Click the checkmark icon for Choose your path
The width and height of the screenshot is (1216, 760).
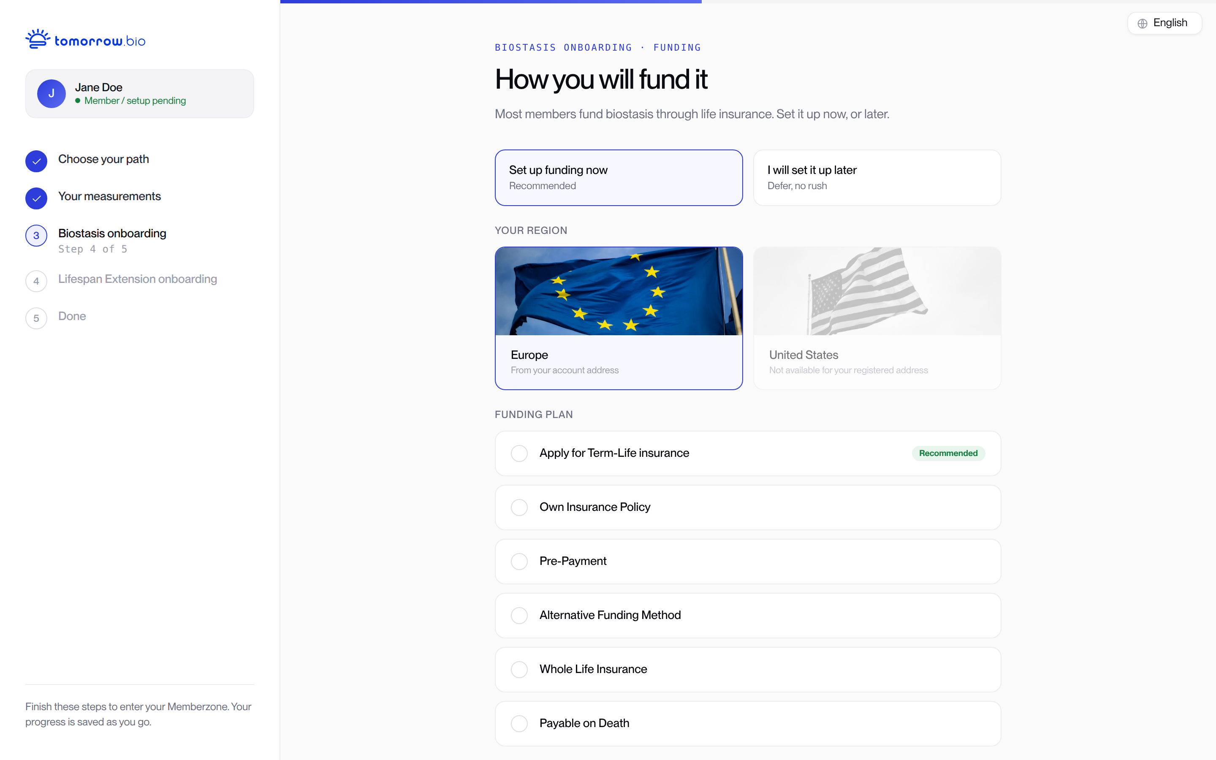(36, 161)
